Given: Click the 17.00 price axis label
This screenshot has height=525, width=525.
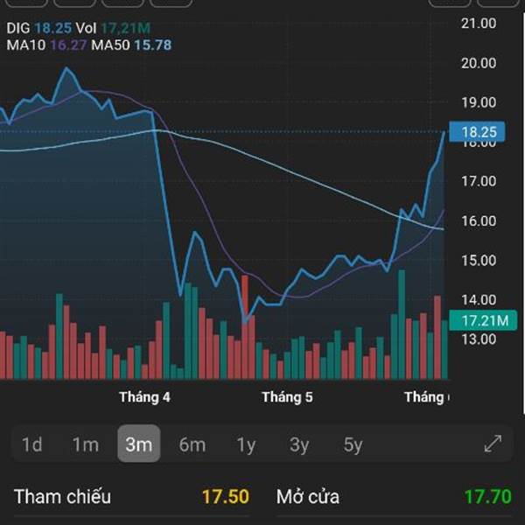Looking at the screenshot, I should 479,181.
